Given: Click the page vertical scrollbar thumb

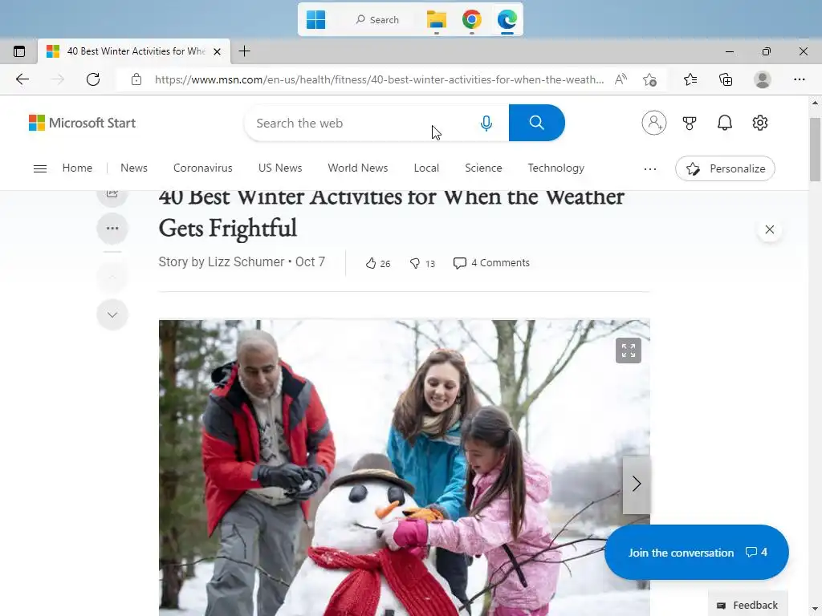Looking at the screenshot, I should [815, 149].
